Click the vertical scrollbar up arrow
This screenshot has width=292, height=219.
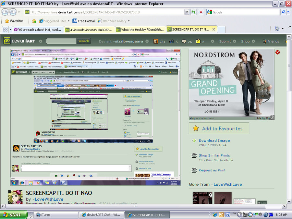[289, 37]
